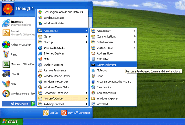Screen dimensions: 185x125
Task: Click the Windows Explorer icon
Action: [93, 98]
